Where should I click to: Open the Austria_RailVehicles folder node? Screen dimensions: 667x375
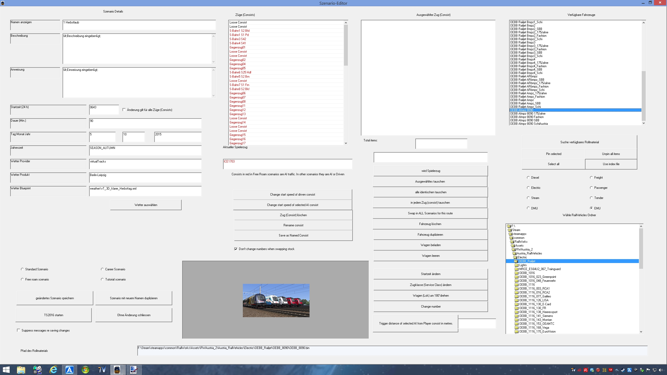[529, 253]
